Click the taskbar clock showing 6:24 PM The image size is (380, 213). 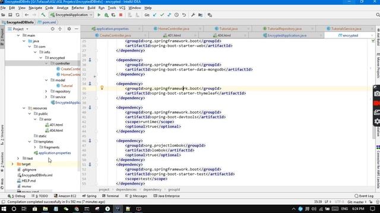point(358,209)
